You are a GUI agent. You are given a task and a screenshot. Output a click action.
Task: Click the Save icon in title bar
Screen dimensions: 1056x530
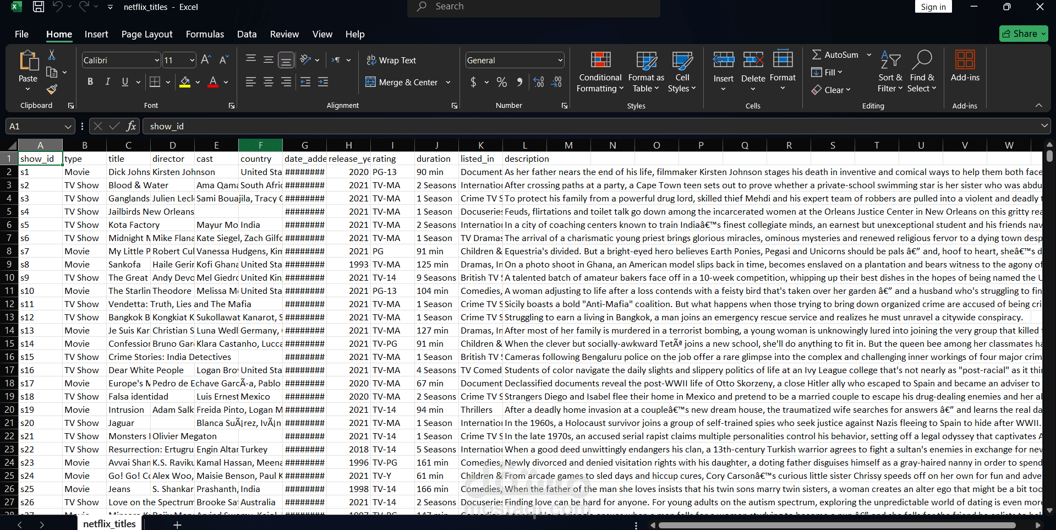click(39, 7)
